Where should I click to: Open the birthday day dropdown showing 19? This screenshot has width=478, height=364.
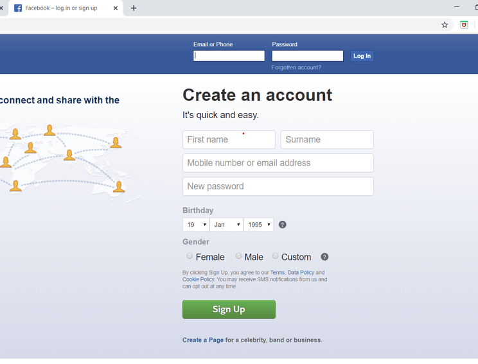click(x=196, y=225)
